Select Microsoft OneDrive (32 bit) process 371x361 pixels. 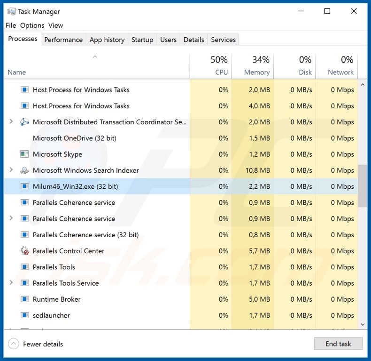pyautogui.click(x=75, y=138)
